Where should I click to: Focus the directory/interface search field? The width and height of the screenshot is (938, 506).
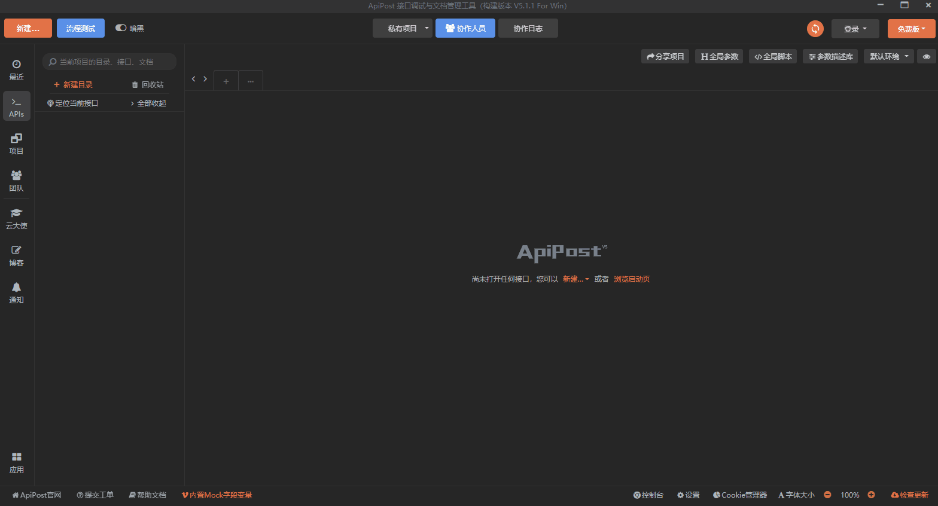click(109, 62)
